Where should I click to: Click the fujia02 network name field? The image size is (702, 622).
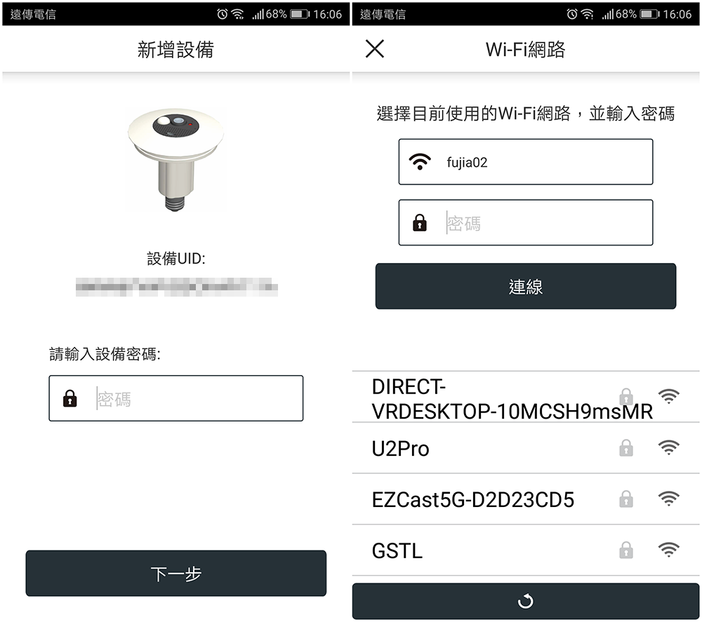pos(526,162)
